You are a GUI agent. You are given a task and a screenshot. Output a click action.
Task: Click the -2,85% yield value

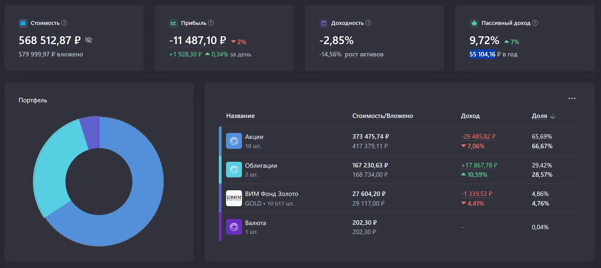tap(337, 40)
